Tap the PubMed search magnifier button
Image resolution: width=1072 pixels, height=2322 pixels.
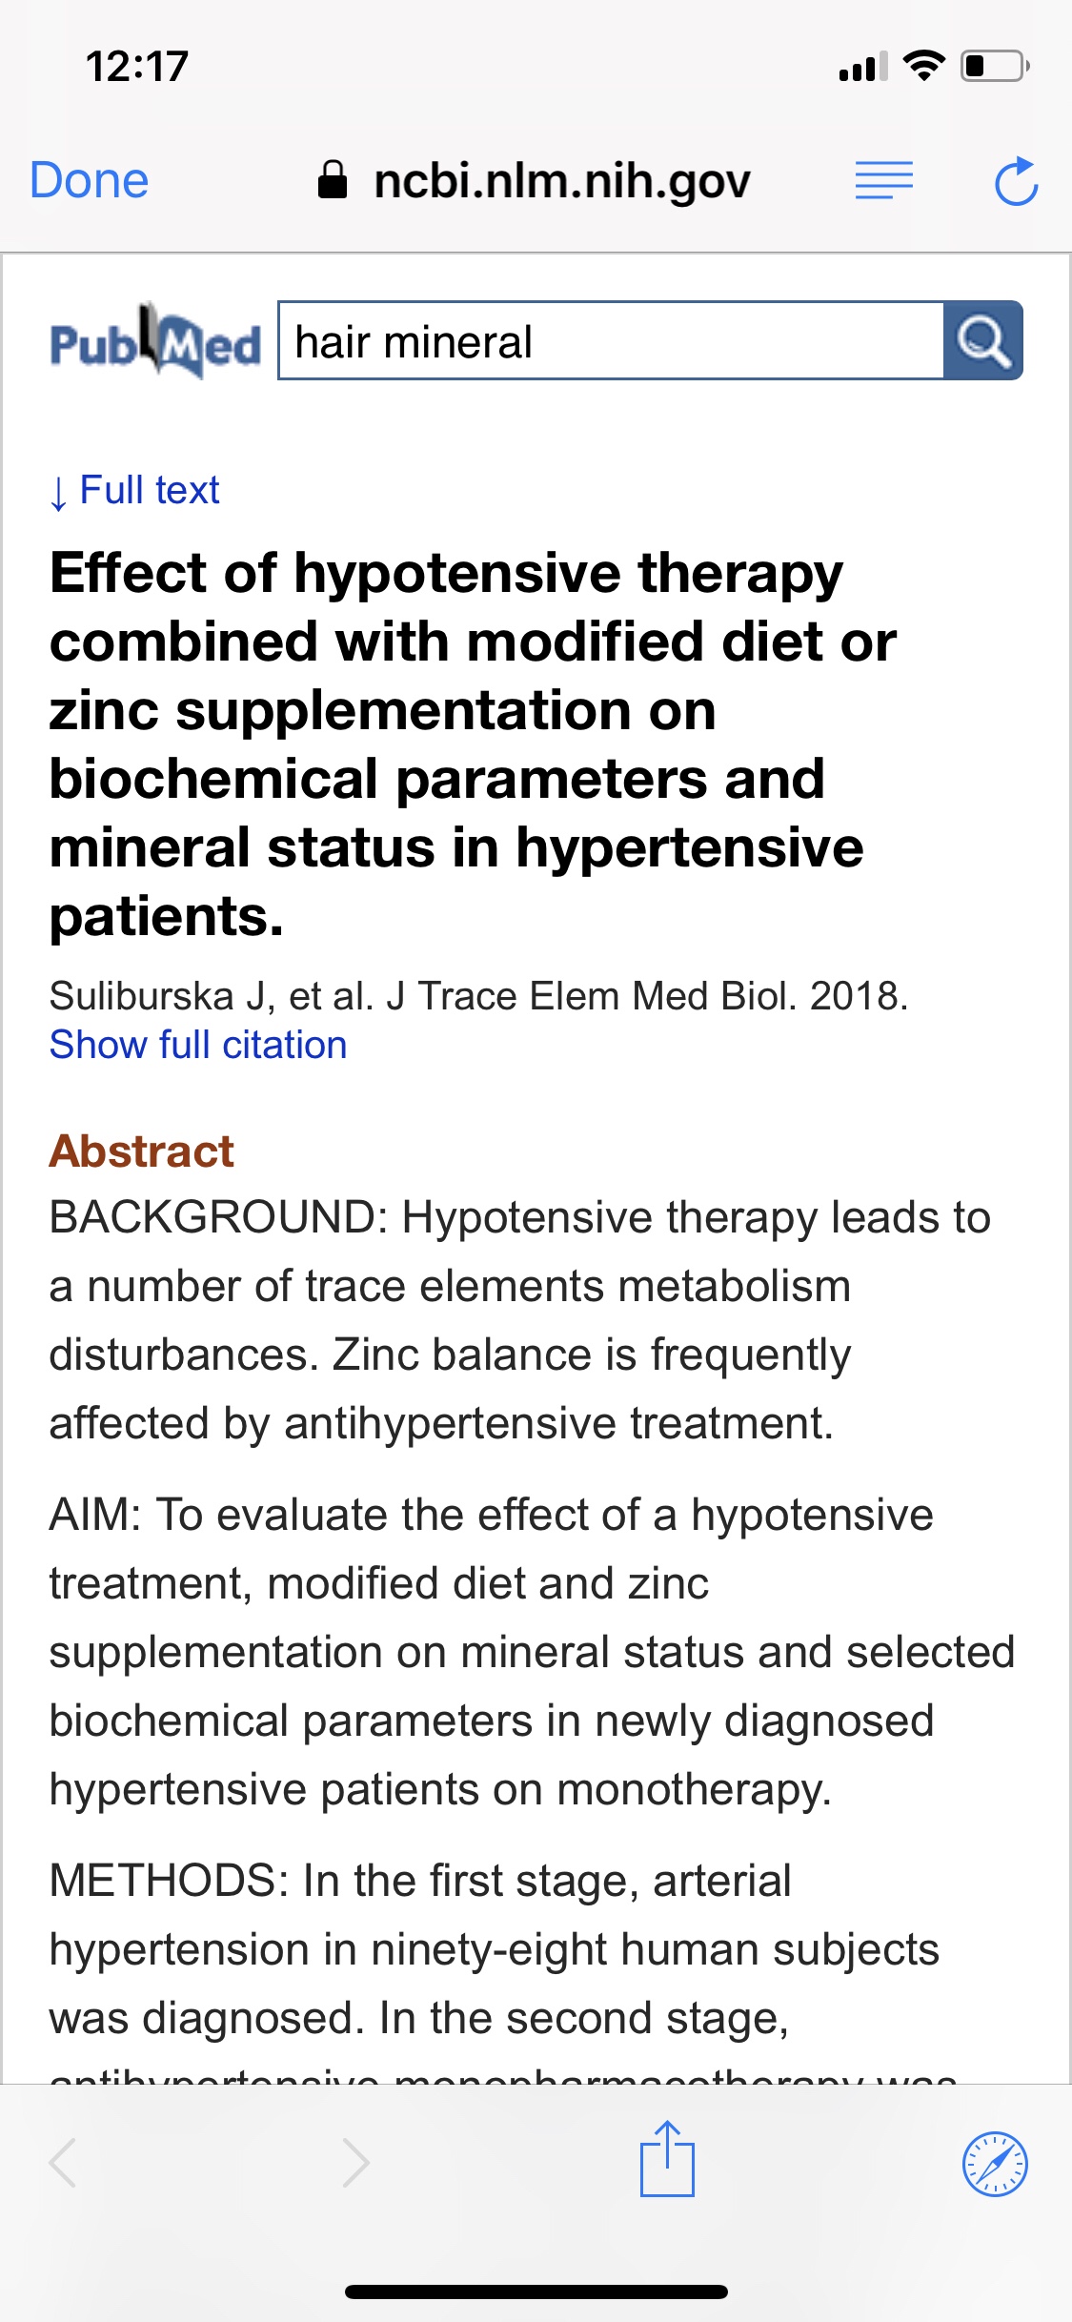[982, 341]
